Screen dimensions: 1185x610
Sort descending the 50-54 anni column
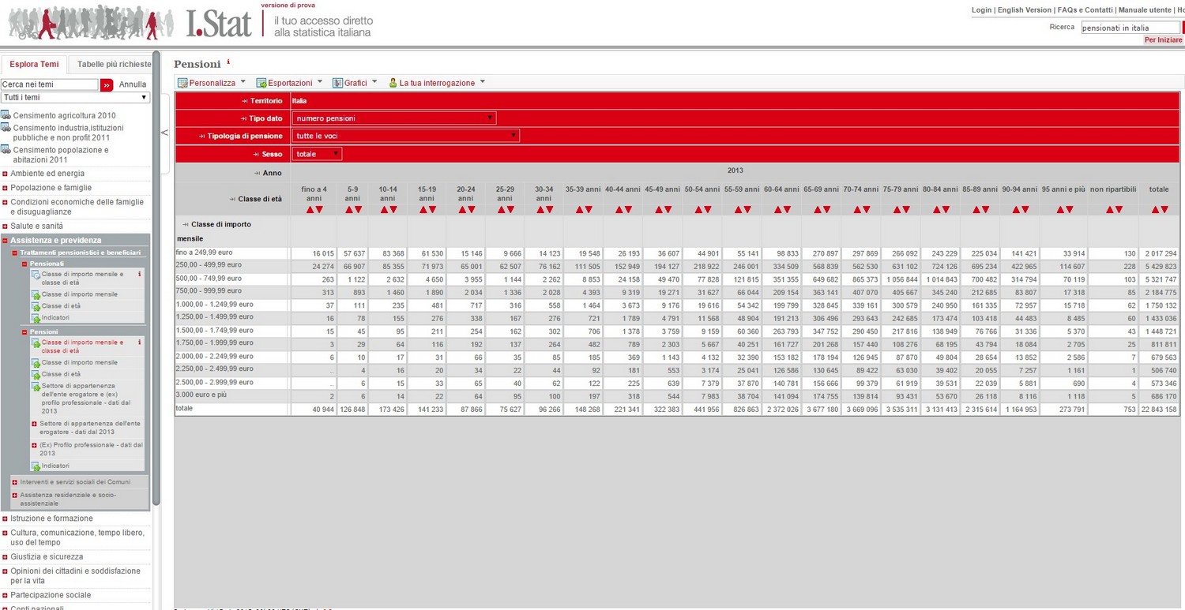pos(707,209)
